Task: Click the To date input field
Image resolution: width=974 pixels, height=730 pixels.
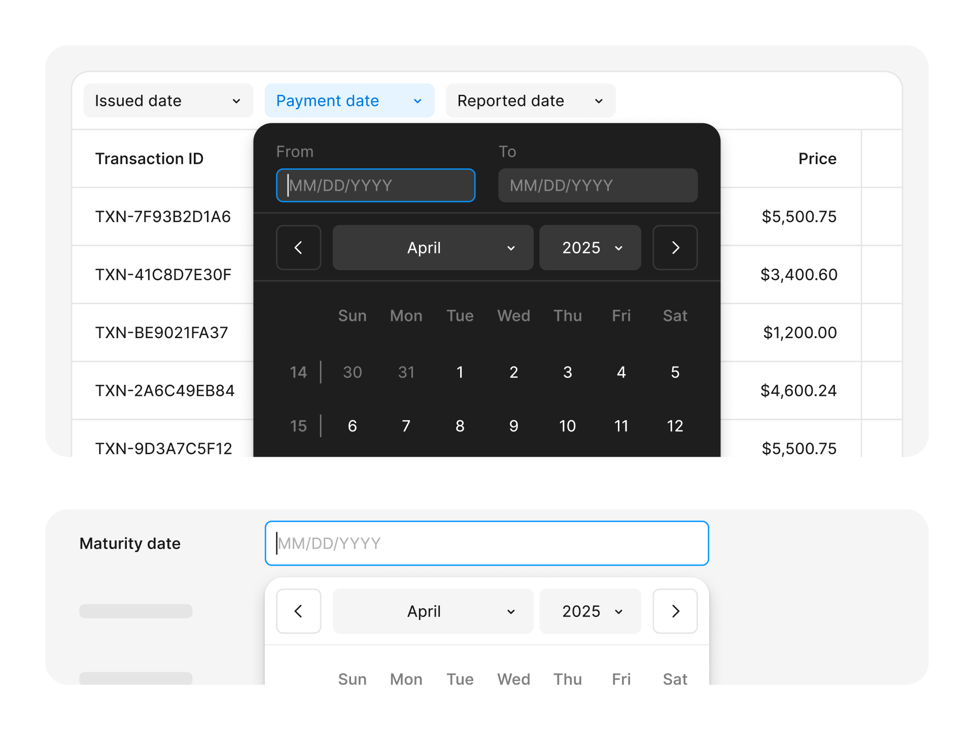Action: point(598,186)
